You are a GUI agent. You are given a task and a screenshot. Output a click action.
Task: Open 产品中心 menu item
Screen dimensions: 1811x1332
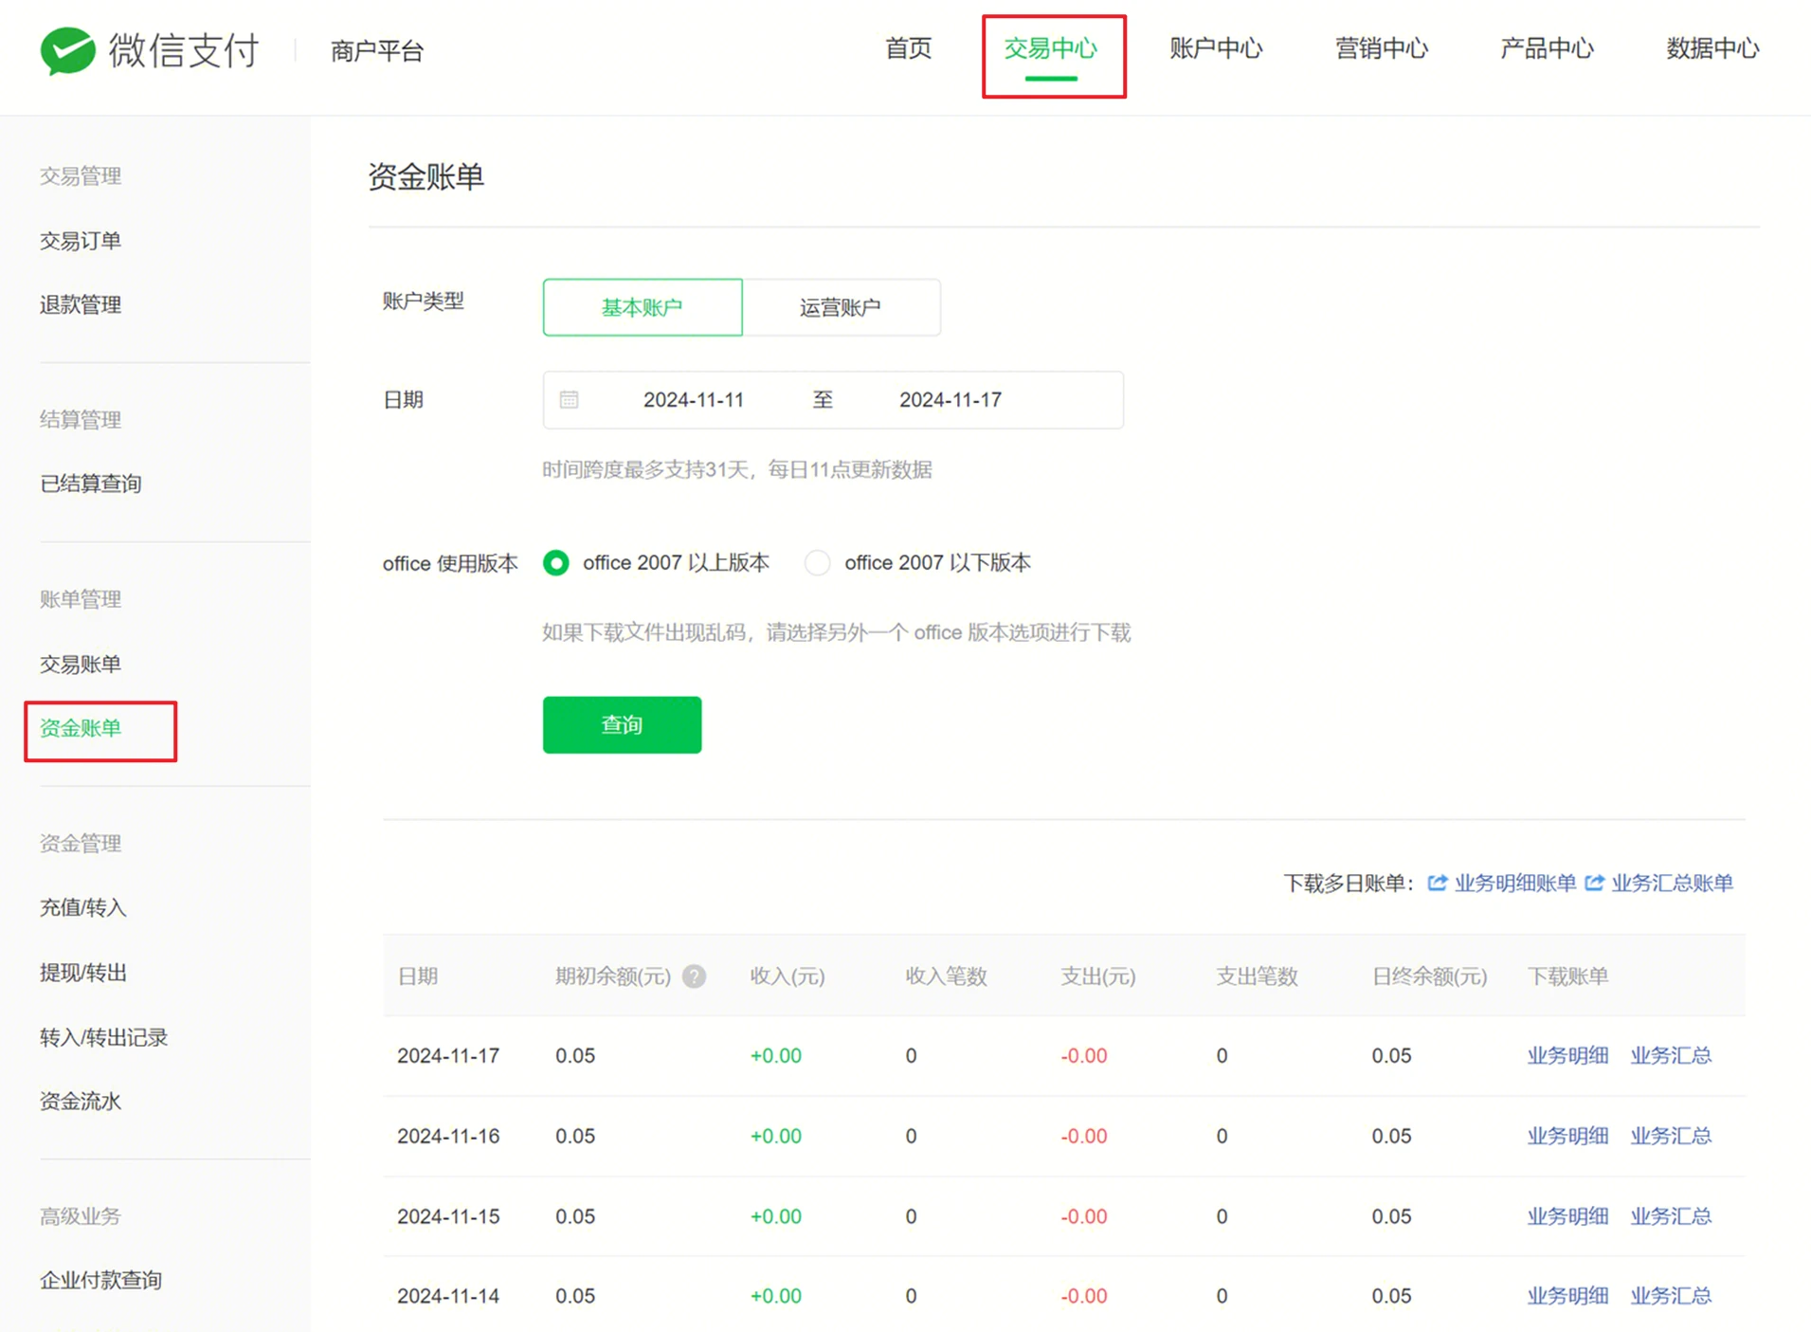1547,48
